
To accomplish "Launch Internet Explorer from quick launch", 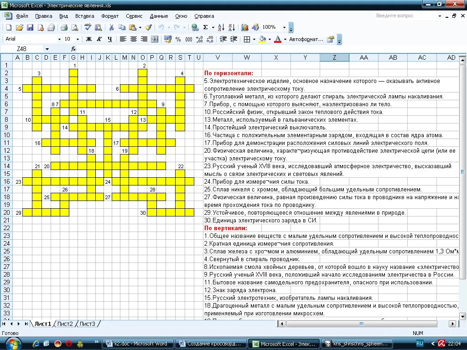I will coord(36,344).
